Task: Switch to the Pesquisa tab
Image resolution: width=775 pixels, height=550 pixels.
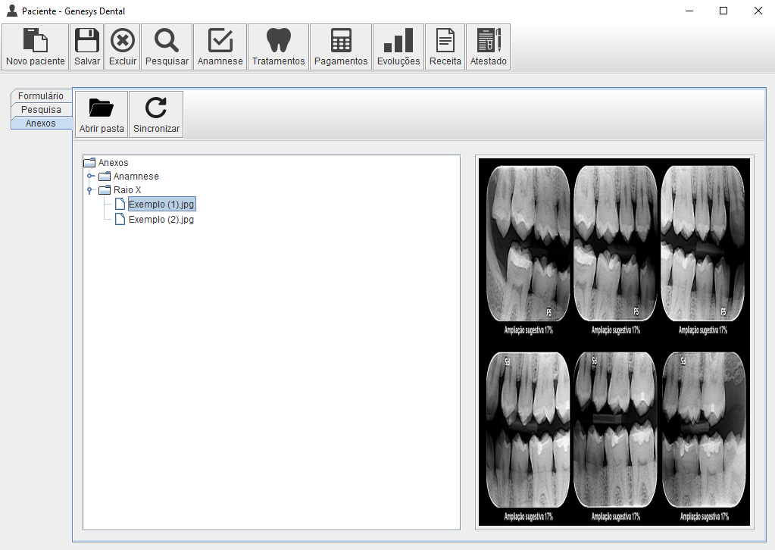Action: click(41, 110)
